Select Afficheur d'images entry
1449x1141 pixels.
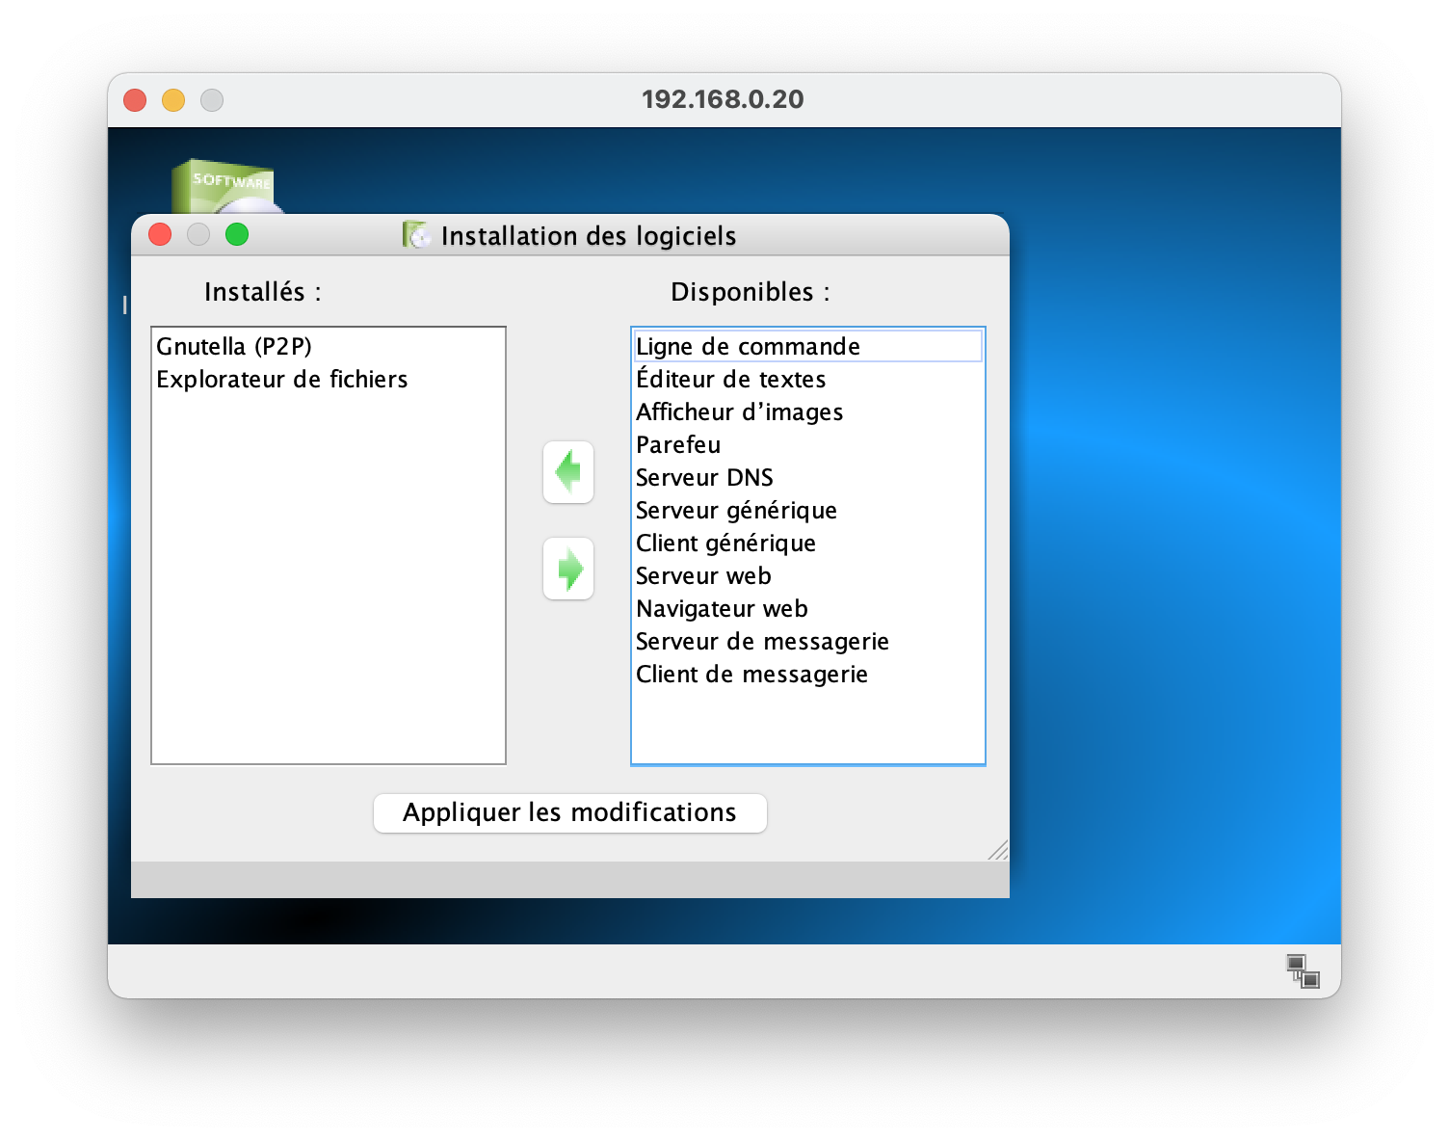click(739, 412)
